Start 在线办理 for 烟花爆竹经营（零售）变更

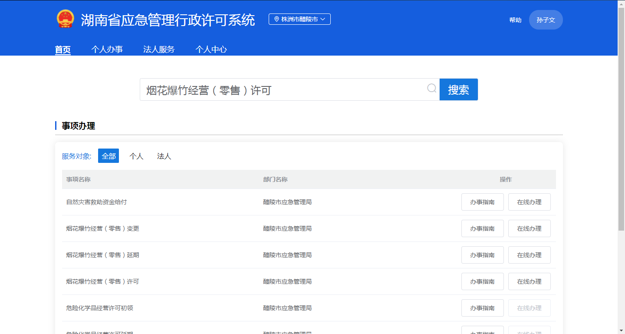click(x=529, y=228)
